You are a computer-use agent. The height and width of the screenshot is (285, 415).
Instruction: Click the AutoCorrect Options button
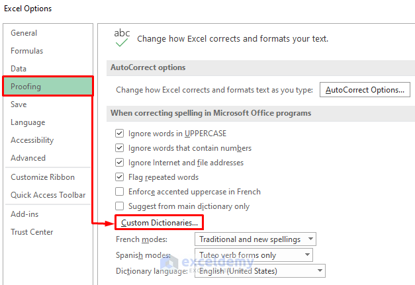click(x=365, y=89)
